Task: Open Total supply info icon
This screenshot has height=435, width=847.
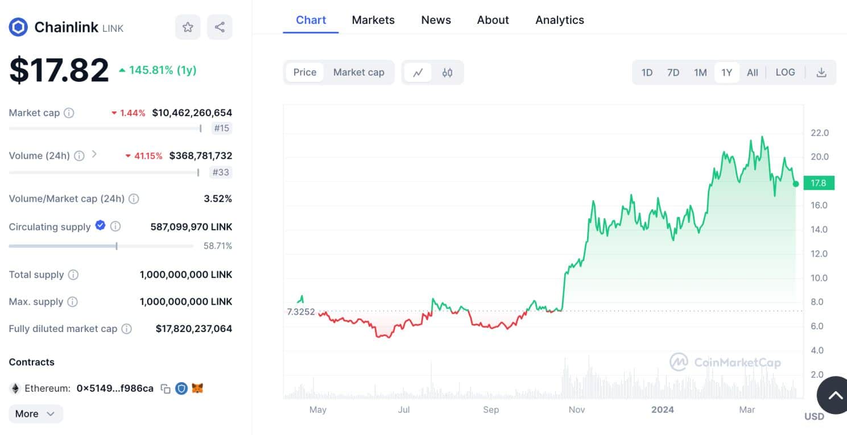Action: (73, 275)
